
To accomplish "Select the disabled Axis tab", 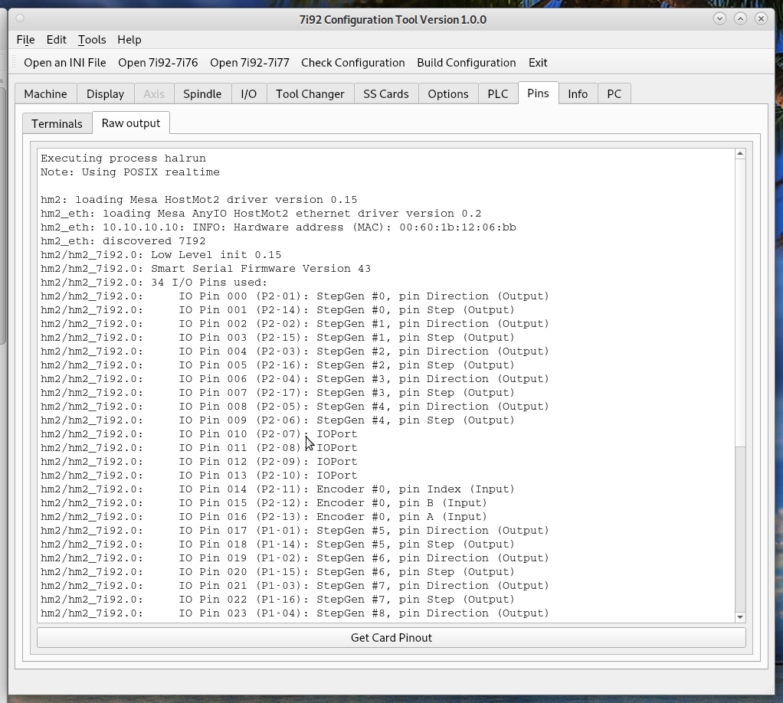I will click(x=154, y=94).
